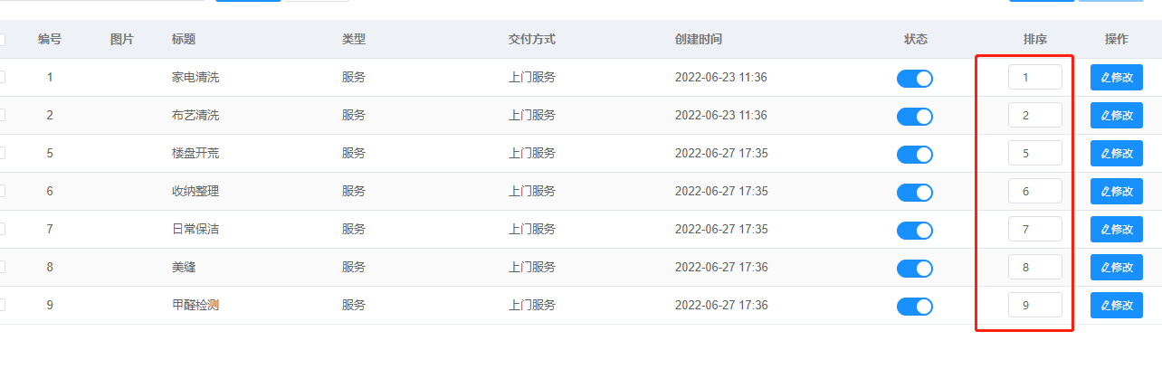Viewport: 1162px width, 369px height.
Task: Turn off status switch for 收纳整理
Action: 915,193
